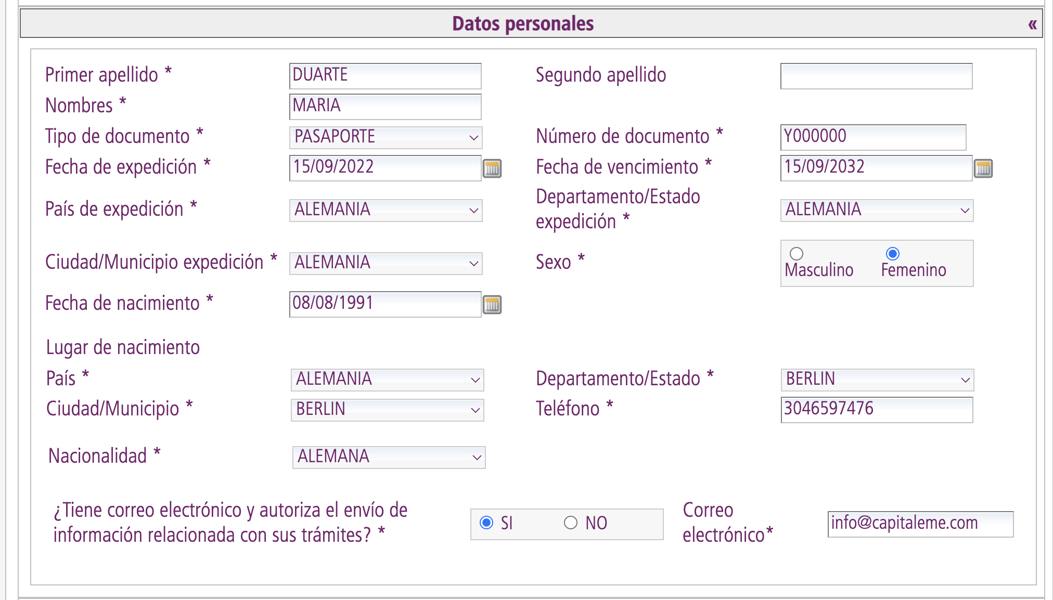This screenshot has width=1053, height=600.
Task: Choose NO for email authorization question
Action: pos(570,524)
